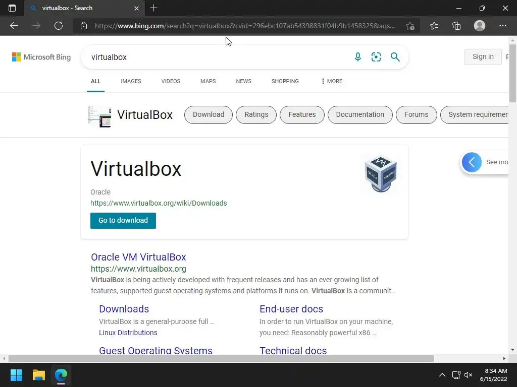Switch to the SHOPPING tab

[x=285, y=81]
